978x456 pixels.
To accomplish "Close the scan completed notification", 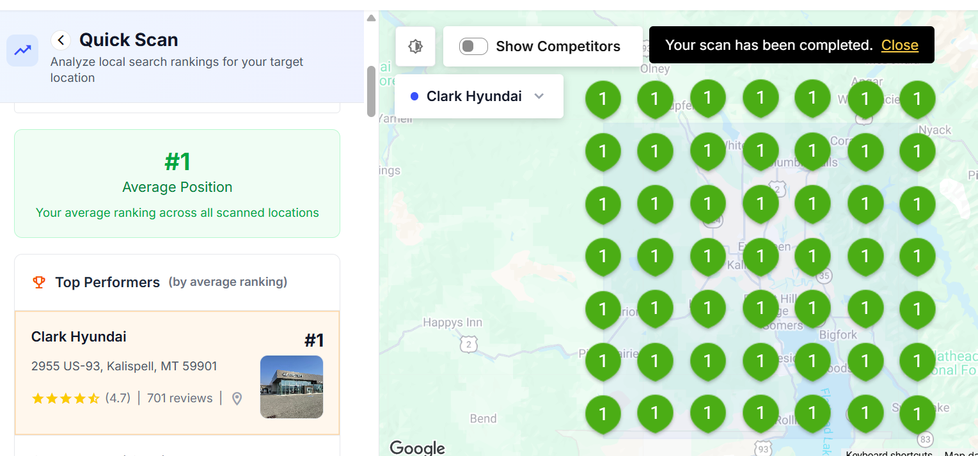I will tap(899, 45).
